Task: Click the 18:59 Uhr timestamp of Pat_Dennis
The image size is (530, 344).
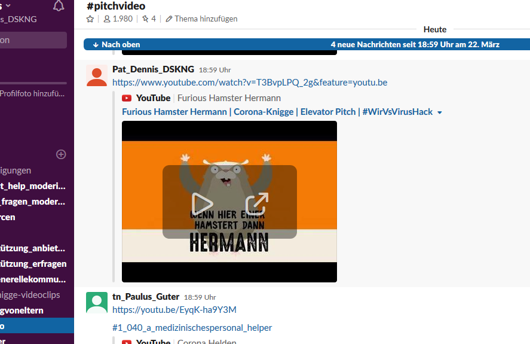Action: click(x=215, y=70)
